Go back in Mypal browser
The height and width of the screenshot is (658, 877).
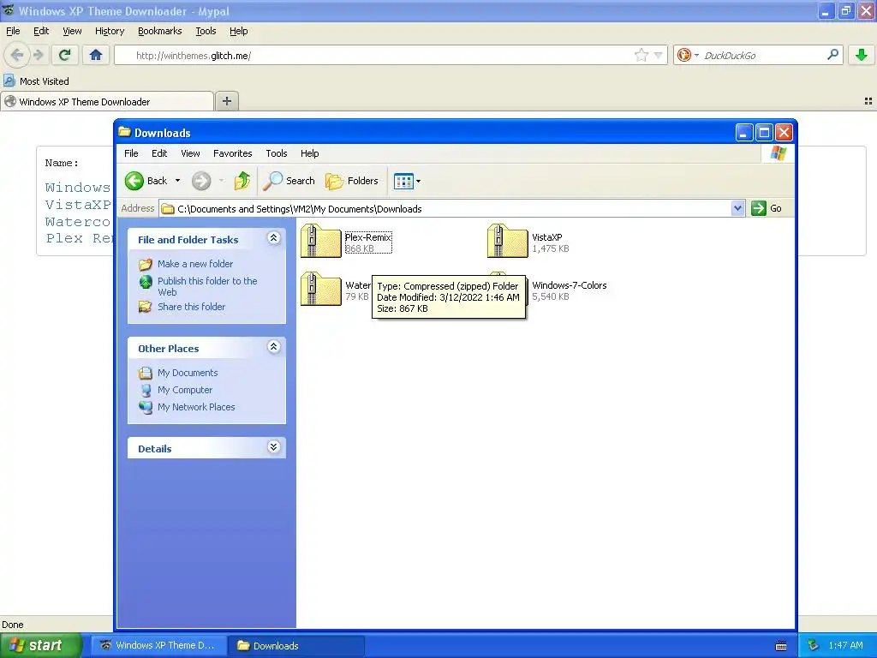[17, 55]
